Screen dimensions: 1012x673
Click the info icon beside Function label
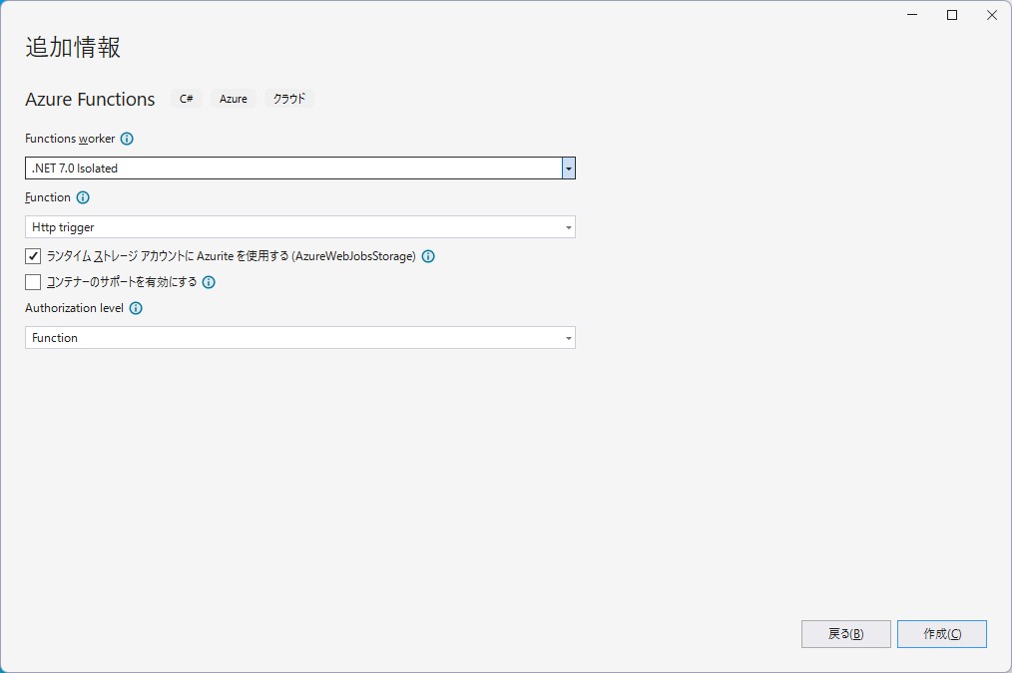coord(83,197)
